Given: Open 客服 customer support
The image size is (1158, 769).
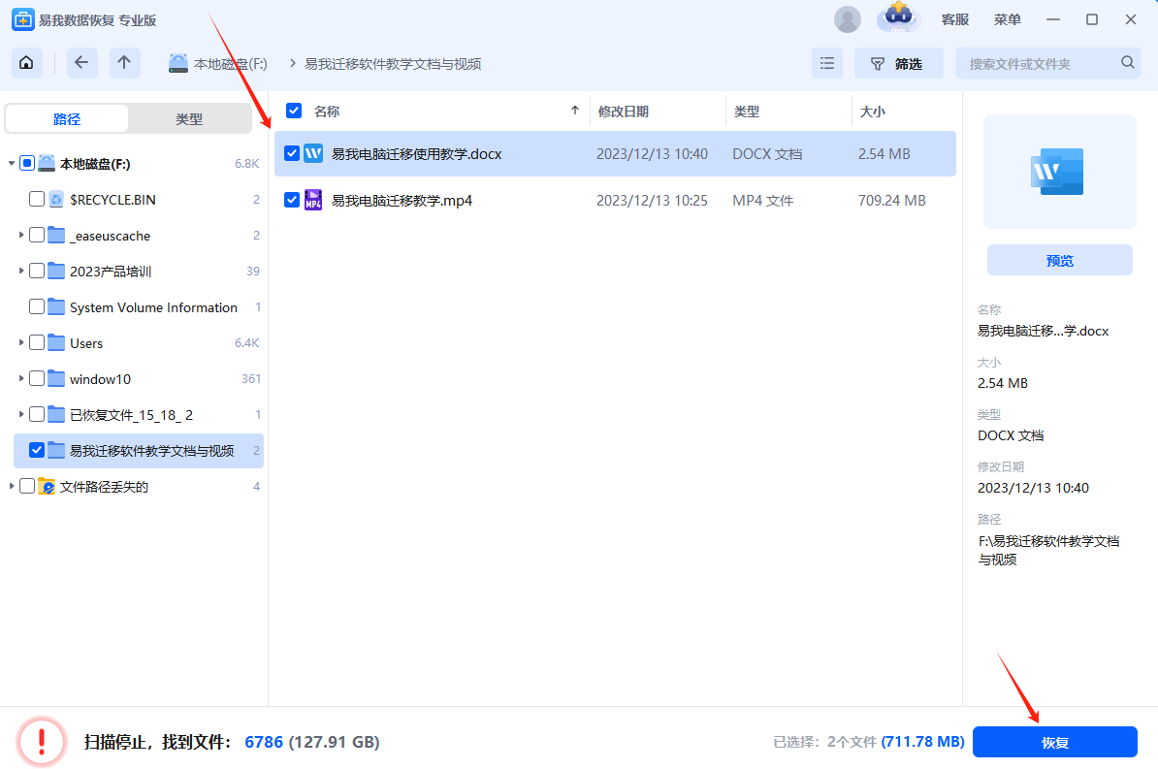Looking at the screenshot, I should [x=955, y=20].
